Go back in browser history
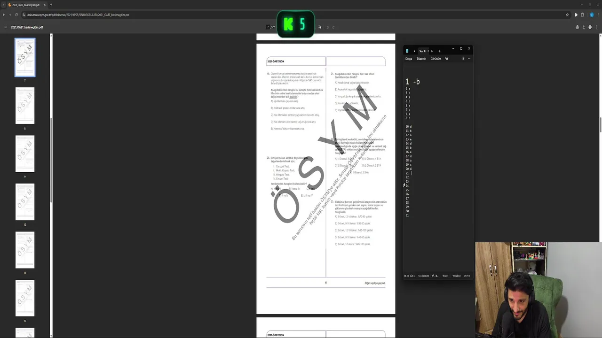The height and width of the screenshot is (338, 602). click(x=4, y=15)
